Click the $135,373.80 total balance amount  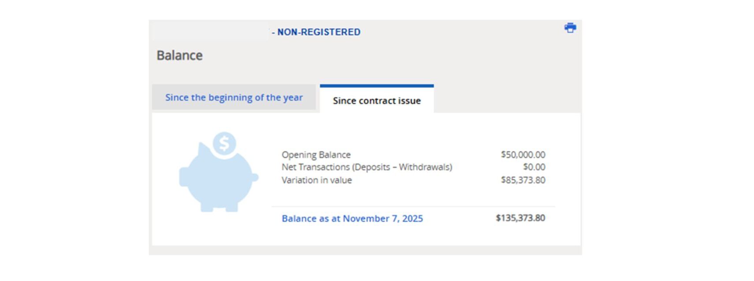(x=520, y=218)
